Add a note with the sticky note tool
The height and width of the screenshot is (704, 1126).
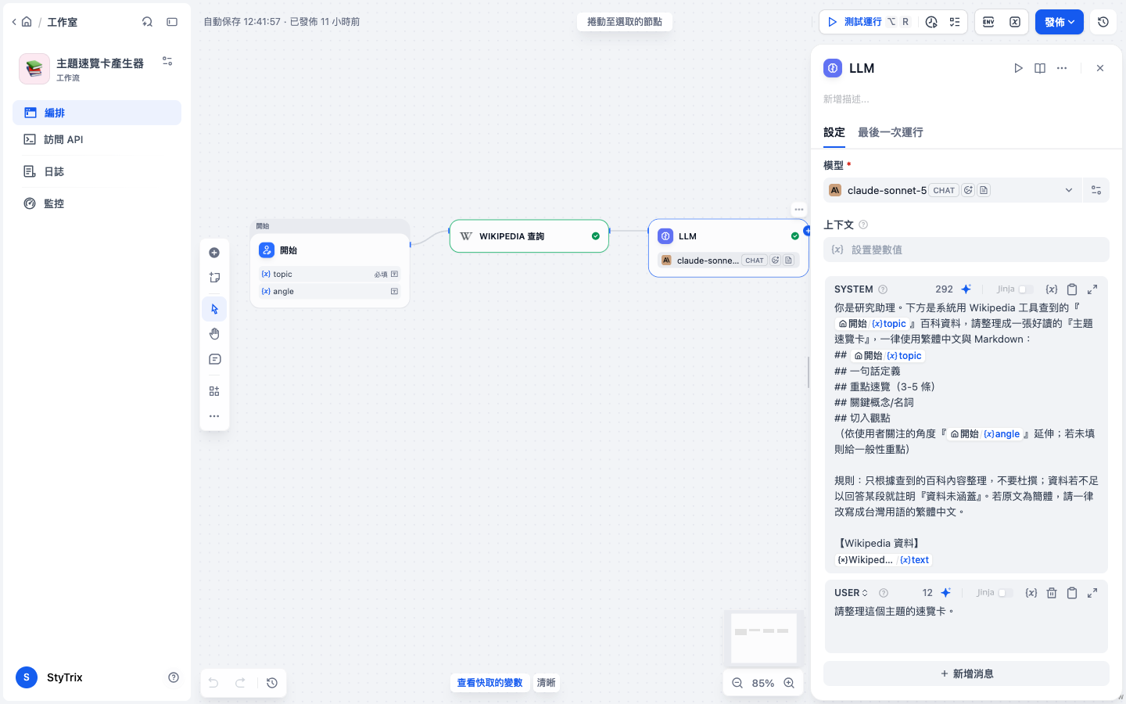214,278
